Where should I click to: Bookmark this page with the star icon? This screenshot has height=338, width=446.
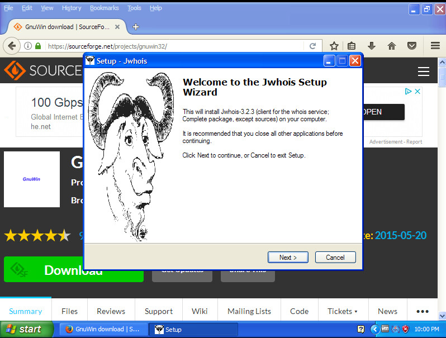[x=334, y=46]
